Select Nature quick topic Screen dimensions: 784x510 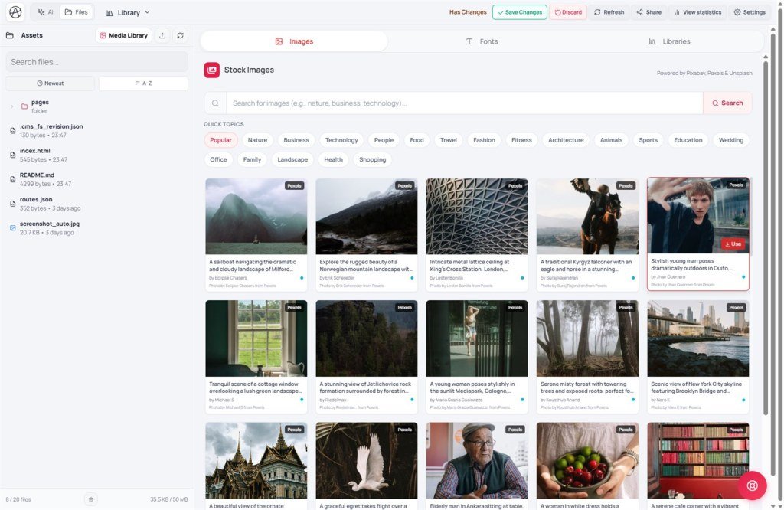pyautogui.click(x=257, y=140)
